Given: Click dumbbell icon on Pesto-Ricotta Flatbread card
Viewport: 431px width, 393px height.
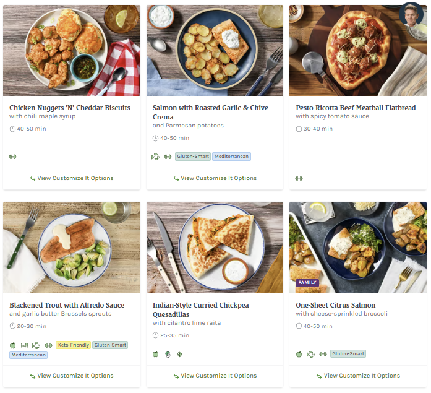Looking at the screenshot, I should coord(299,178).
